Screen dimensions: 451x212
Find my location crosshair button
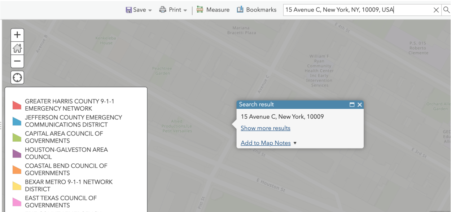(17, 78)
